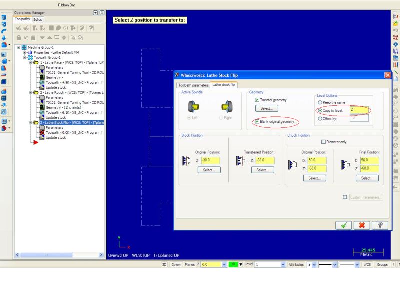Enable the Diameter only checkbox
The image size is (400, 298).
click(x=323, y=142)
